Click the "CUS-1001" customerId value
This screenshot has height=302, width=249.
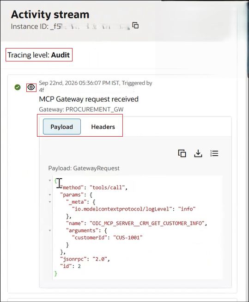pos(128,237)
